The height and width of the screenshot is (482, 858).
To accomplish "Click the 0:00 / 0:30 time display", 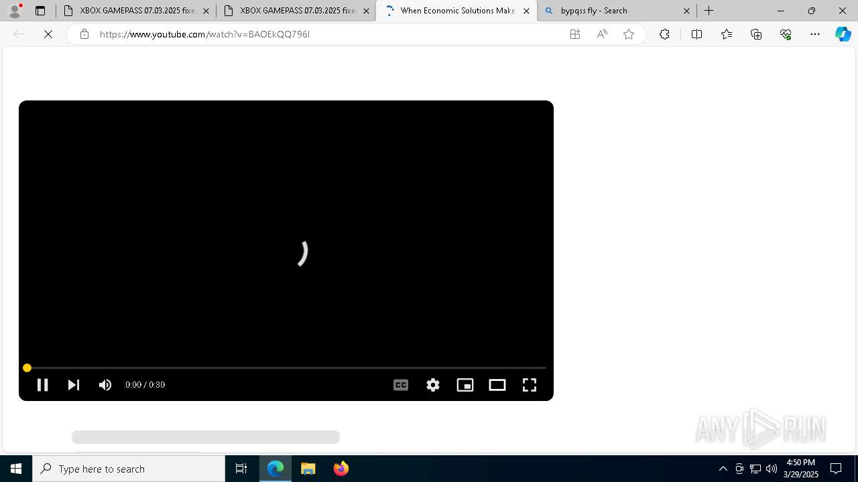I will click(x=145, y=385).
